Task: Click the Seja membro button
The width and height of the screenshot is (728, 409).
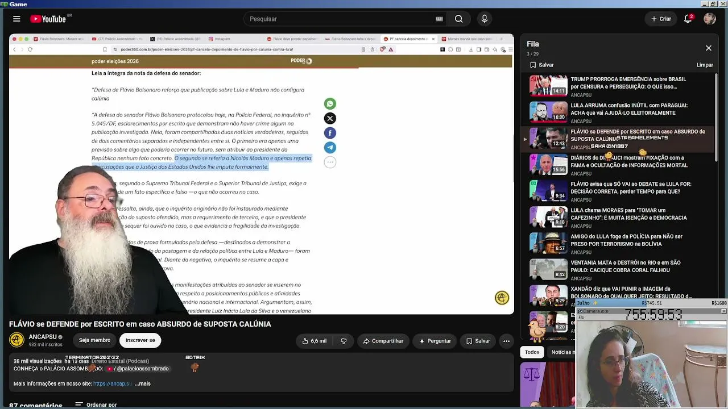Action: coord(94,340)
